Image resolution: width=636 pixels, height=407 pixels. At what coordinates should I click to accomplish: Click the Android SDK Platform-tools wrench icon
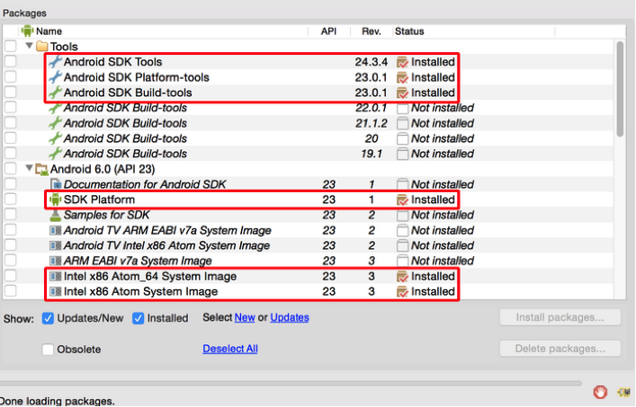point(55,77)
